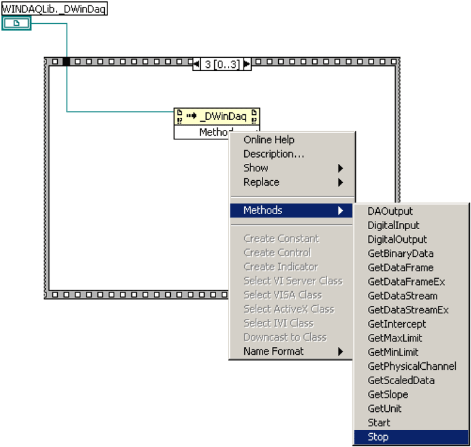Go to next sequence frame arrow

[247, 64]
